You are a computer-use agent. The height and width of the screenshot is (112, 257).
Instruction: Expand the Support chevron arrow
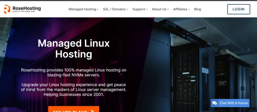(147, 9)
